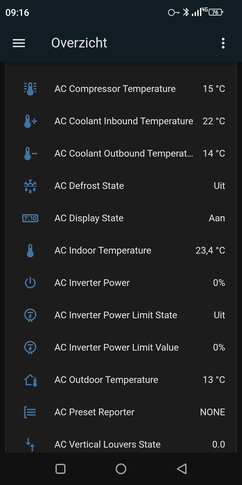Open the hamburger navigation menu
Image resolution: width=242 pixels, height=485 pixels.
pos(19,43)
